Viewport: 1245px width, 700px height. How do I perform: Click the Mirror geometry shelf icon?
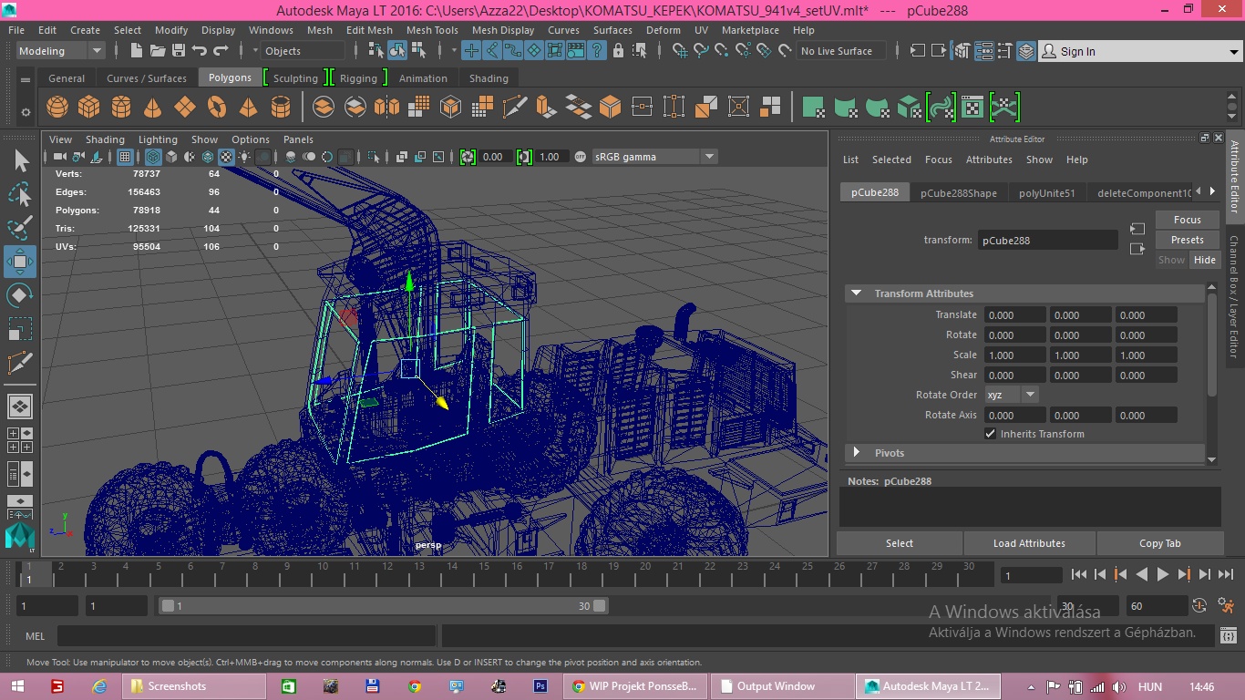click(x=387, y=108)
